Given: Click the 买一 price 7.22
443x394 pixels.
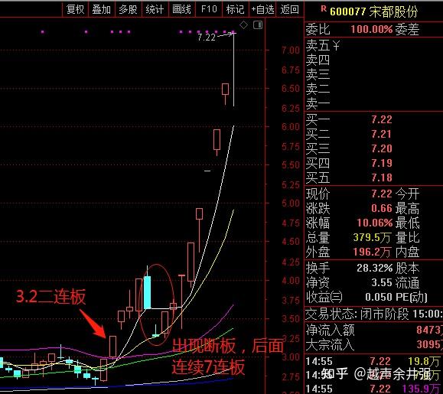Looking at the screenshot, I should [382, 119].
